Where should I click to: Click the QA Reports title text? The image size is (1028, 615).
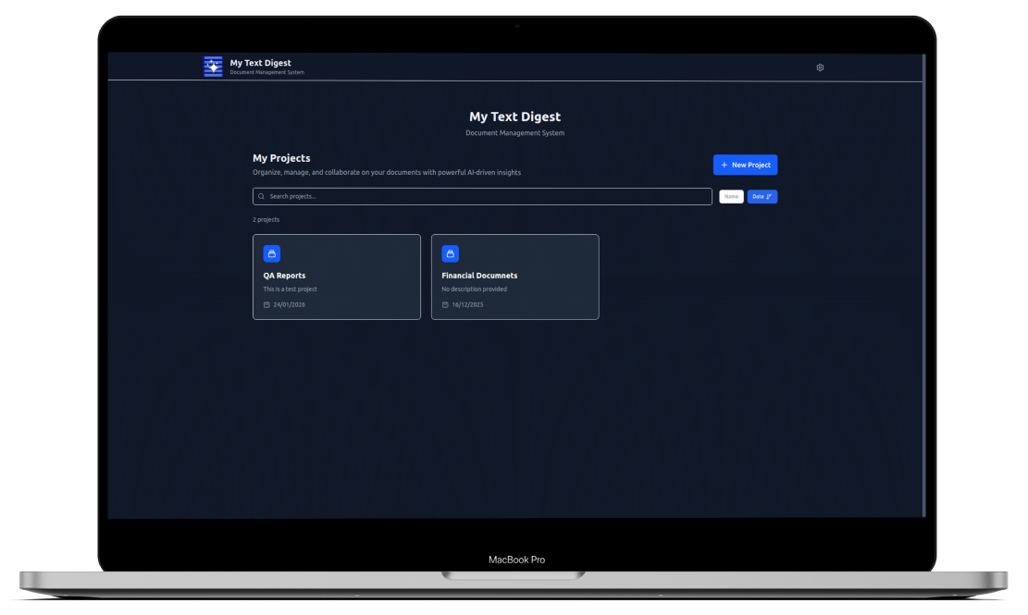[285, 276]
